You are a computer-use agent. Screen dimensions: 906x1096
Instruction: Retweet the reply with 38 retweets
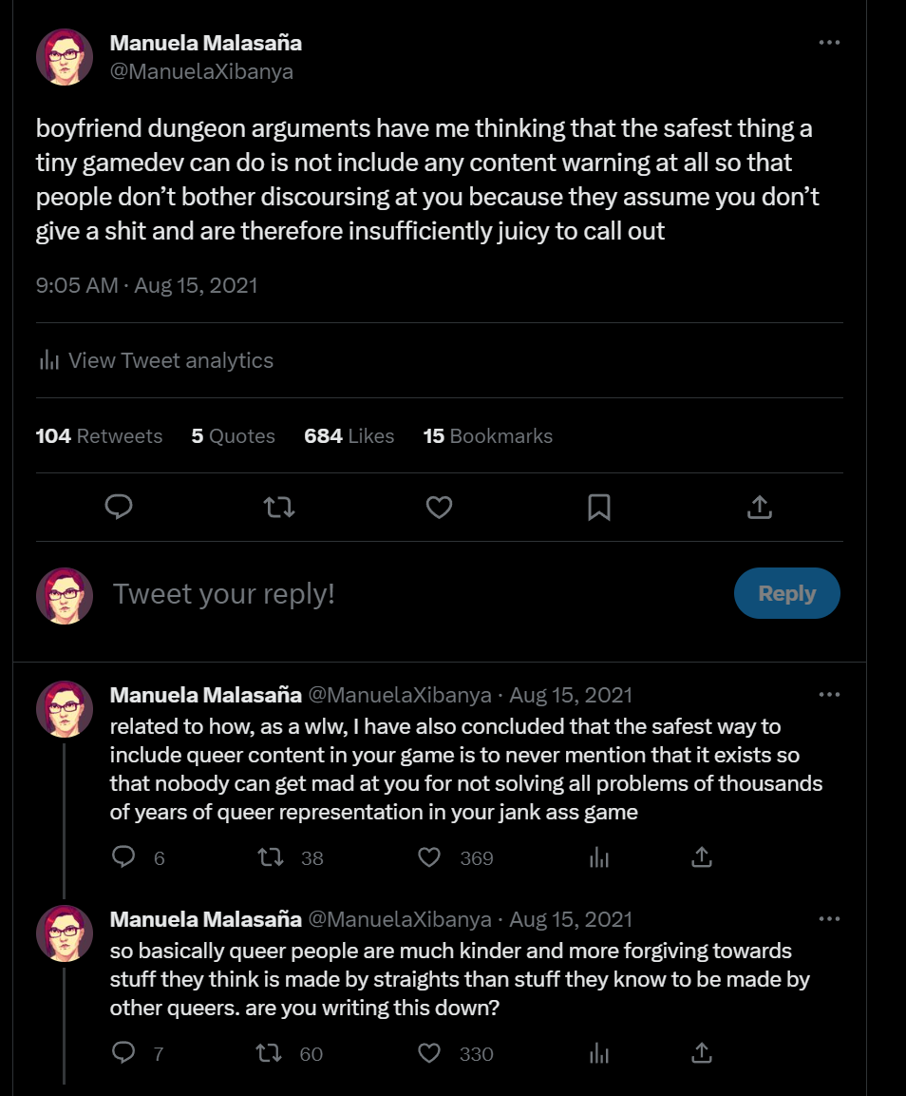click(271, 857)
